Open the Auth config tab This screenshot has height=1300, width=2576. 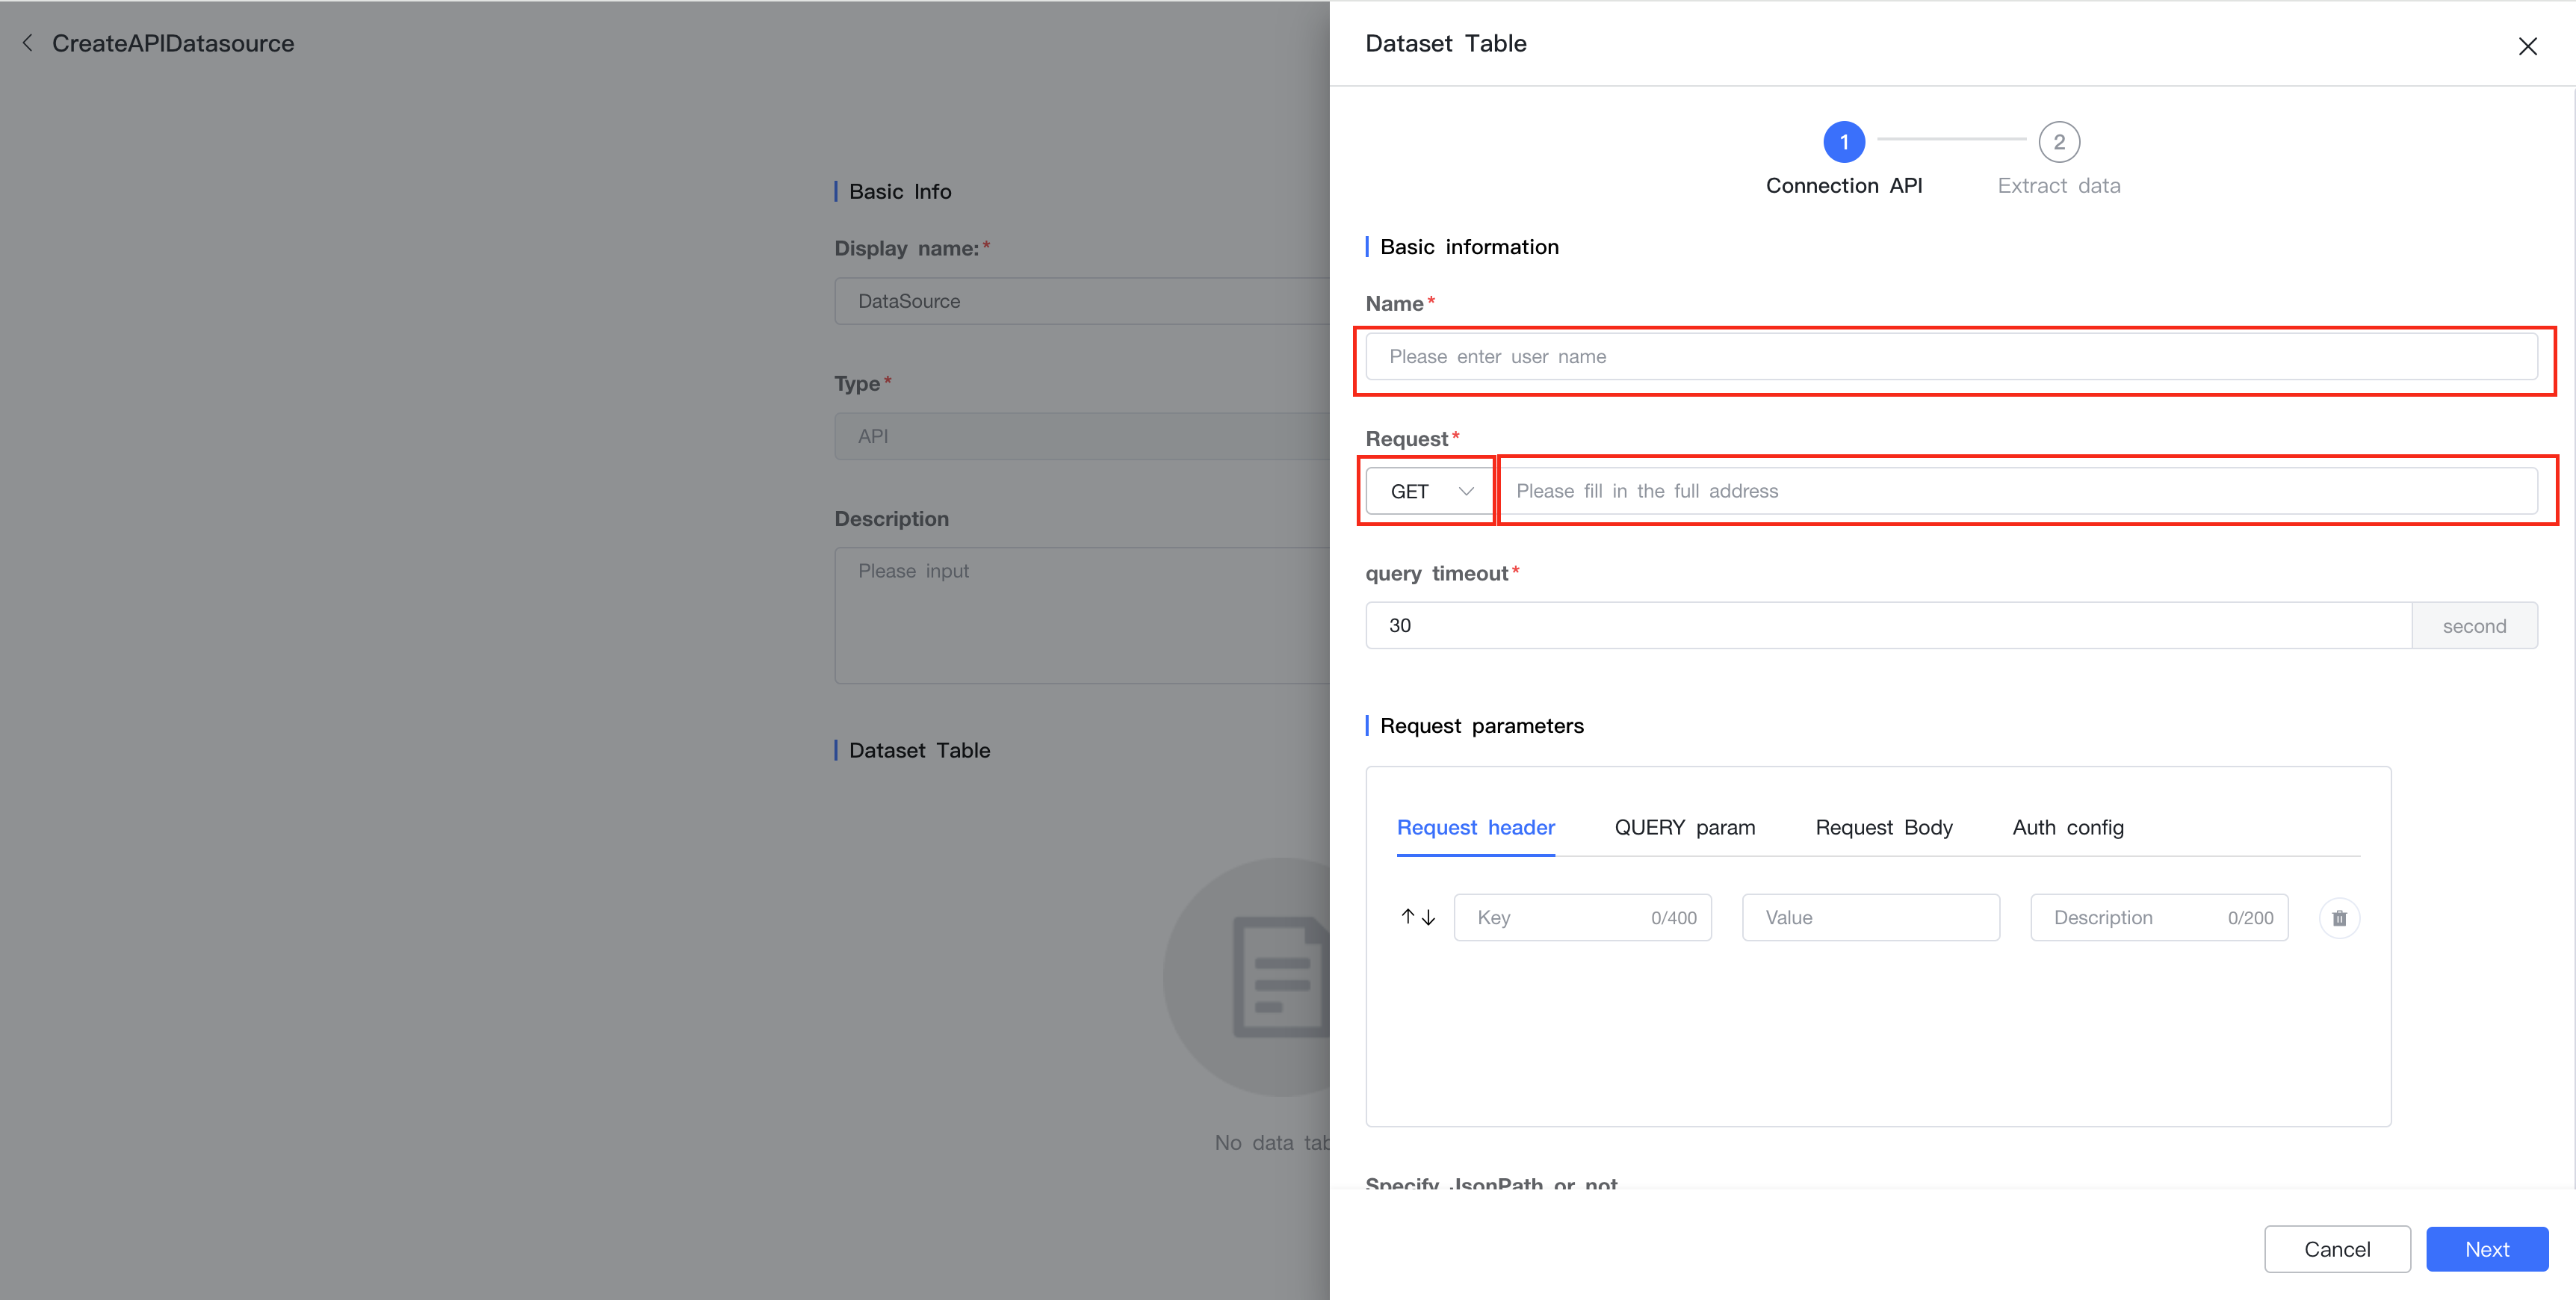[2067, 828]
